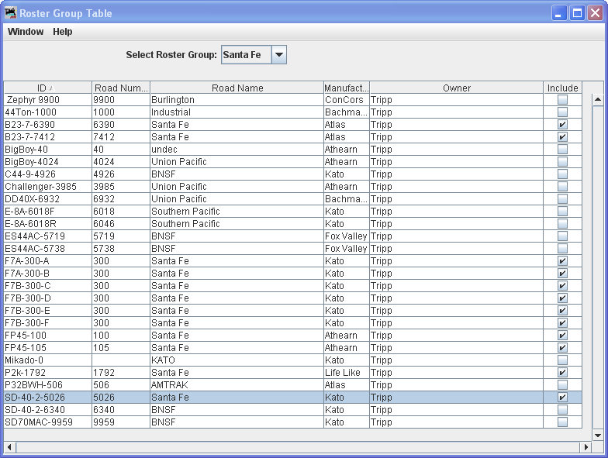Screen dimensions: 608x458
Task: Open the Window menu
Action: 26,32
